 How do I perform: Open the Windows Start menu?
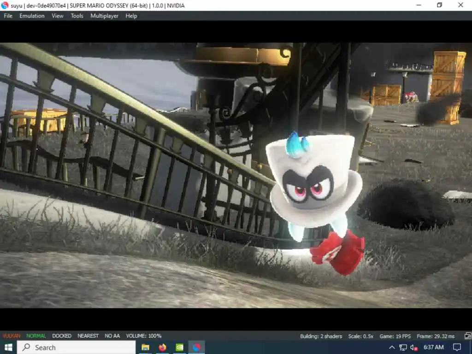coord(8,348)
